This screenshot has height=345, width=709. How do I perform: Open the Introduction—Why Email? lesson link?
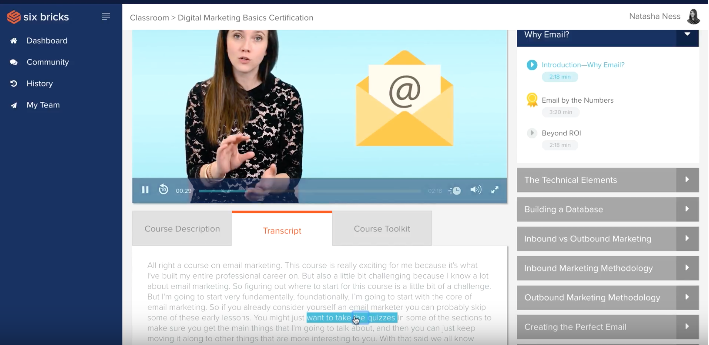click(x=583, y=65)
